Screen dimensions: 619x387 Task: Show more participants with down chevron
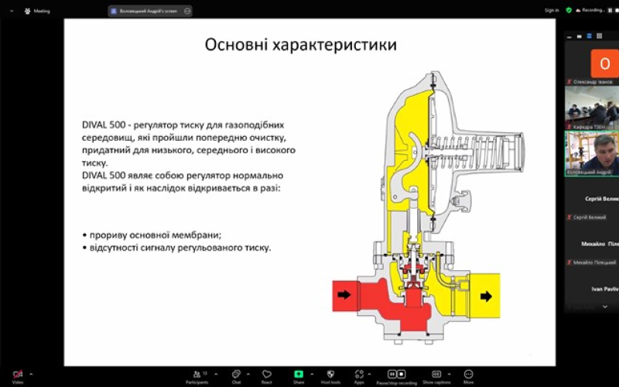[605, 307]
